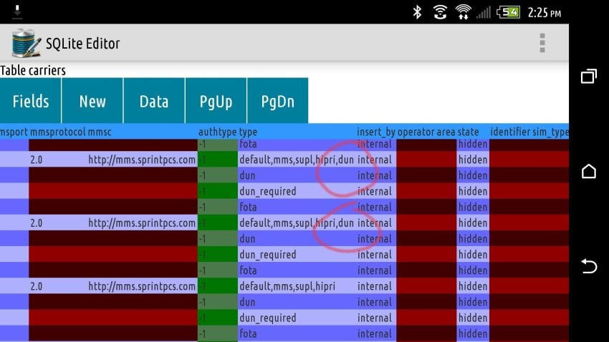Select the first http://mms.sprintpcs.com cell
The image size is (609, 342).
(142, 160)
